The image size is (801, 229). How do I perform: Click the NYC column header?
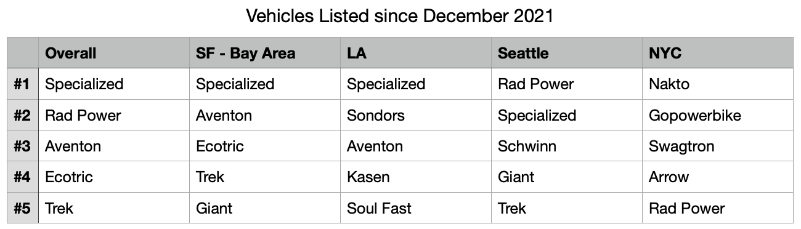[718, 53]
